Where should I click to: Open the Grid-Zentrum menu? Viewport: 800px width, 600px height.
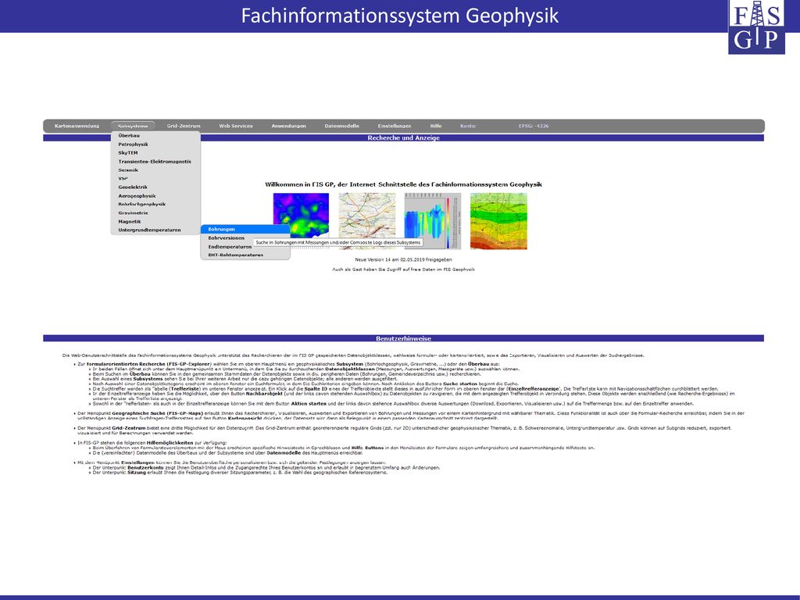pyautogui.click(x=184, y=126)
